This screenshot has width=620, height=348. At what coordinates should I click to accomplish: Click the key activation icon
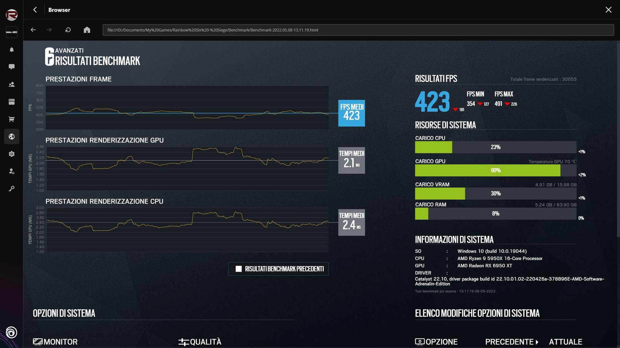pos(12,189)
